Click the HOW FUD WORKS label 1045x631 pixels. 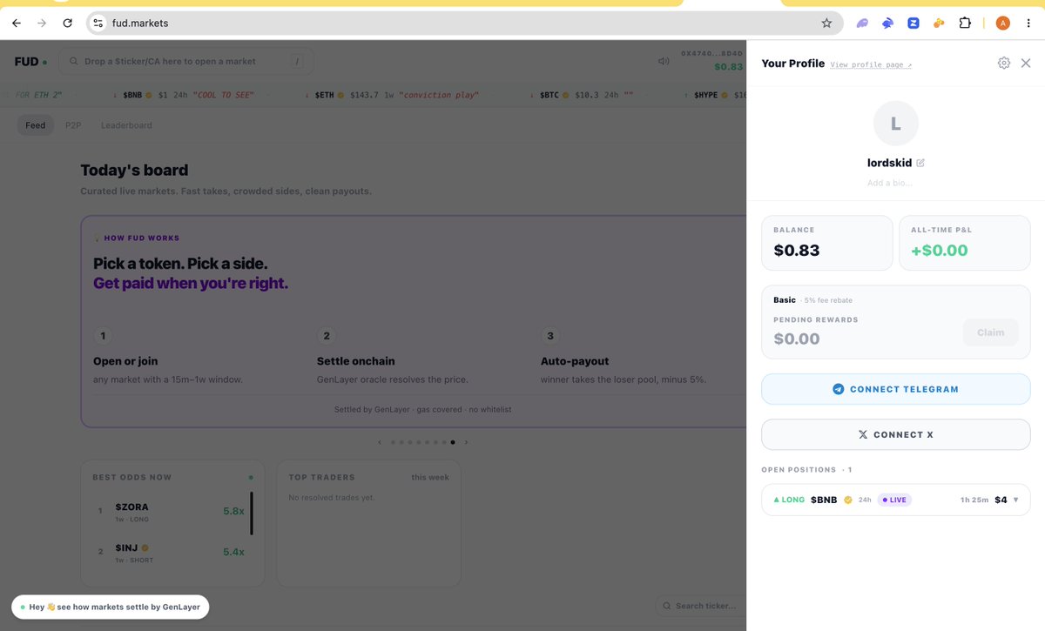(141, 238)
